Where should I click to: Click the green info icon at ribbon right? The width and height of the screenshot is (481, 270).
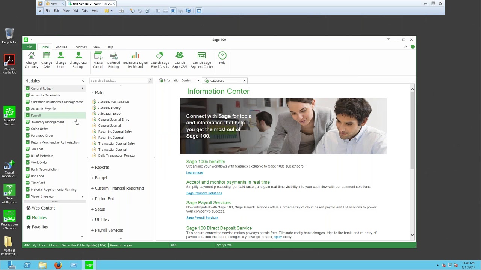pos(413,47)
